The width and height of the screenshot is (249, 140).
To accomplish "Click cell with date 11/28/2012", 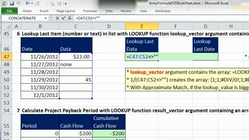I will [40, 72].
